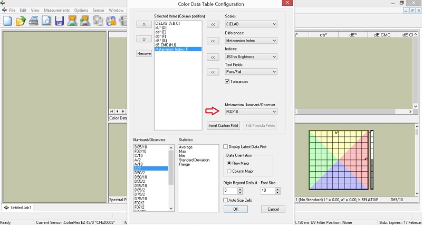The height and width of the screenshot is (225, 422).
Task: Click Insert Custom Field button
Action: (x=223, y=126)
